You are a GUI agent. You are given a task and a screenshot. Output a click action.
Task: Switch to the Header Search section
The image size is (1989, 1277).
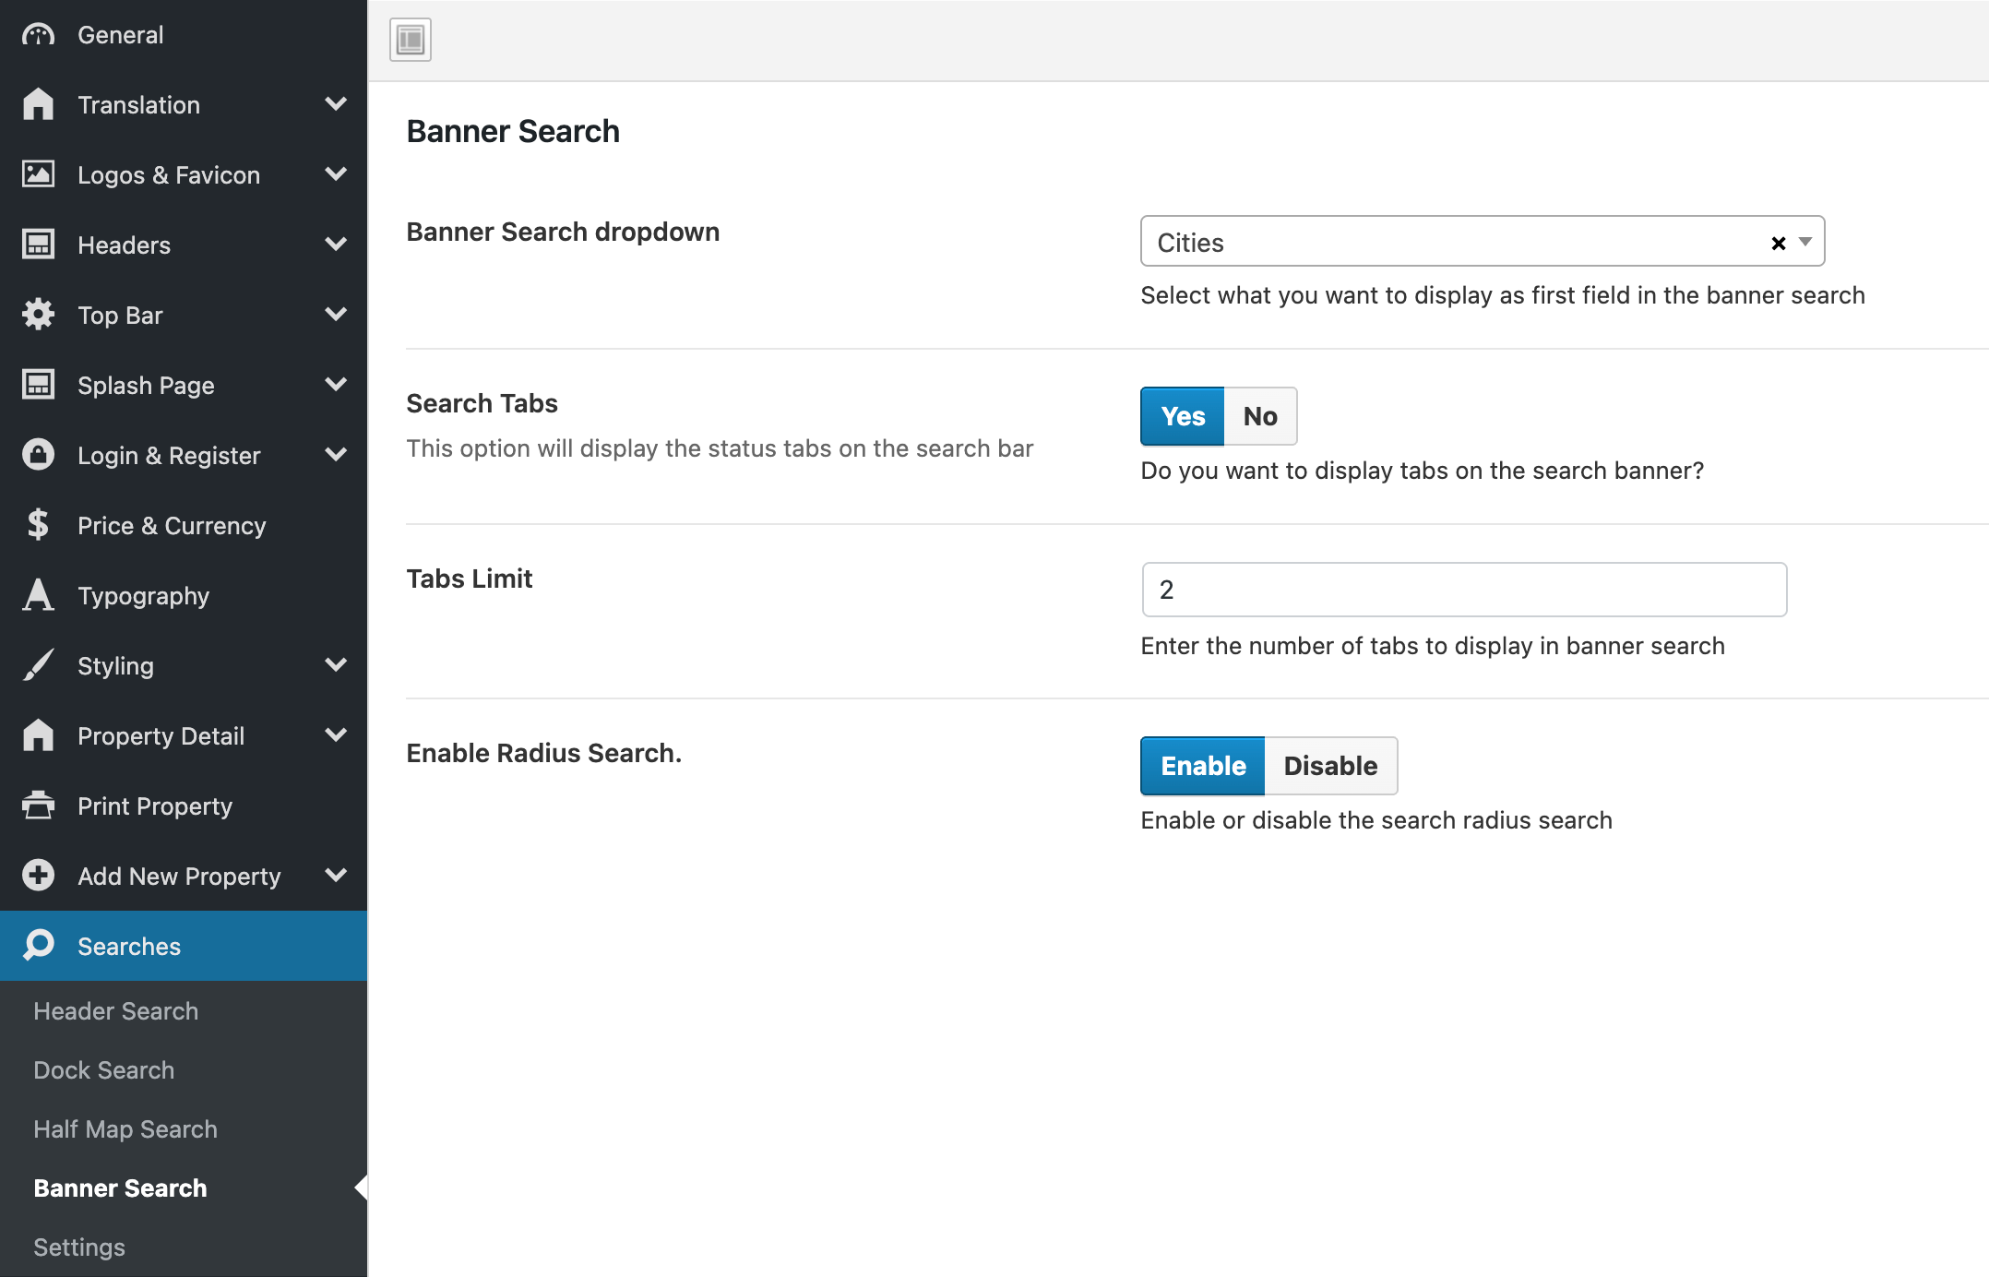tap(115, 1010)
